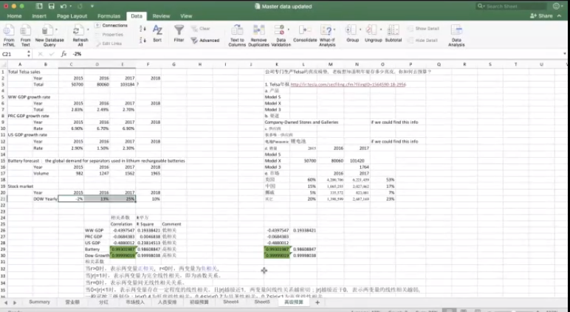Screen dimensions: 570x312
Task: Switch to the Formulas ribbon tab
Action: coord(109,15)
